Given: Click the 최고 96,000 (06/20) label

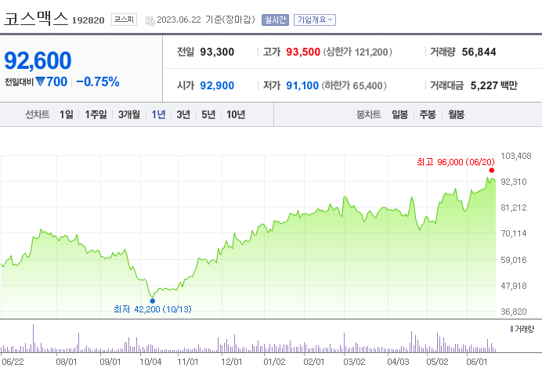Looking at the screenshot, I should click(x=456, y=162).
